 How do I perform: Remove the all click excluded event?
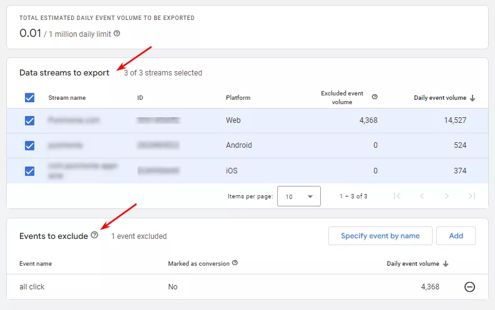click(469, 287)
